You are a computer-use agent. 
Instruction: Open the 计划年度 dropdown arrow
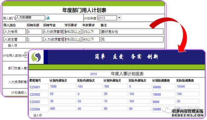coord(119,18)
